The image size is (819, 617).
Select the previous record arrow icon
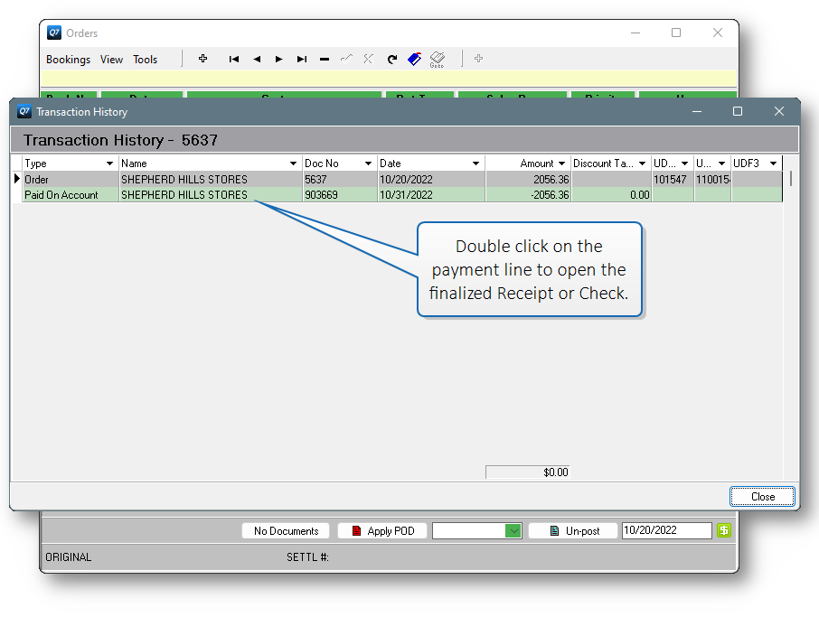pyautogui.click(x=257, y=59)
